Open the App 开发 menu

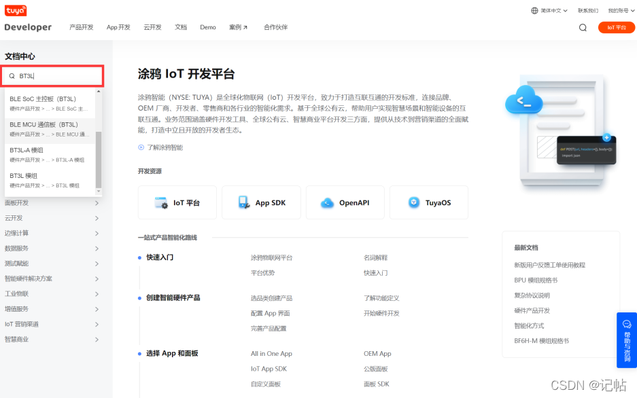coord(118,27)
